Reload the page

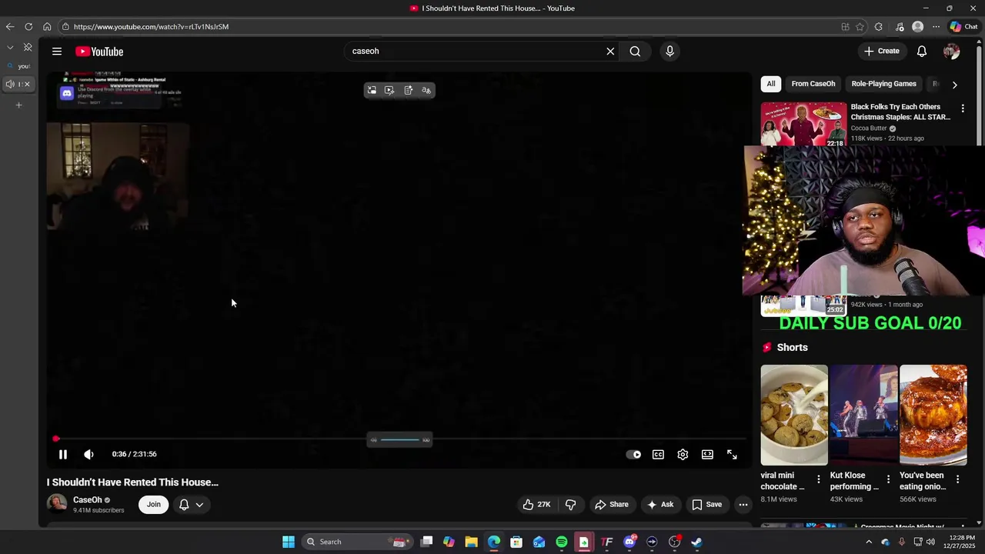pyautogui.click(x=28, y=26)
